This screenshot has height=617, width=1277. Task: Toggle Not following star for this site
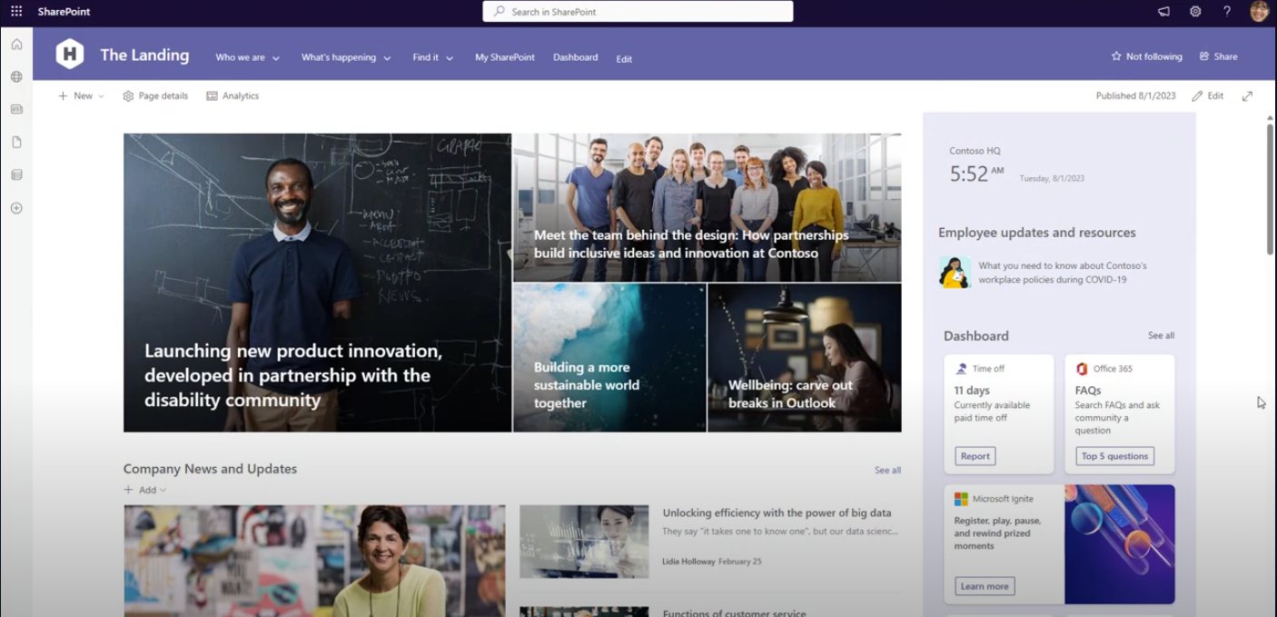(1146, 56)
